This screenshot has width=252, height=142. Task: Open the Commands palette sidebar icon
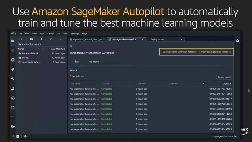pyautogui.click(x=13, y=70)
